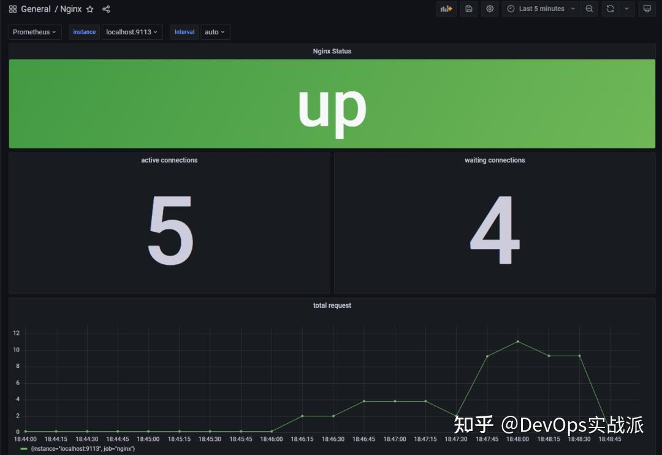Refresh the dashboard
The width and height of the screenshot is (662, 455).
point(610,9)
